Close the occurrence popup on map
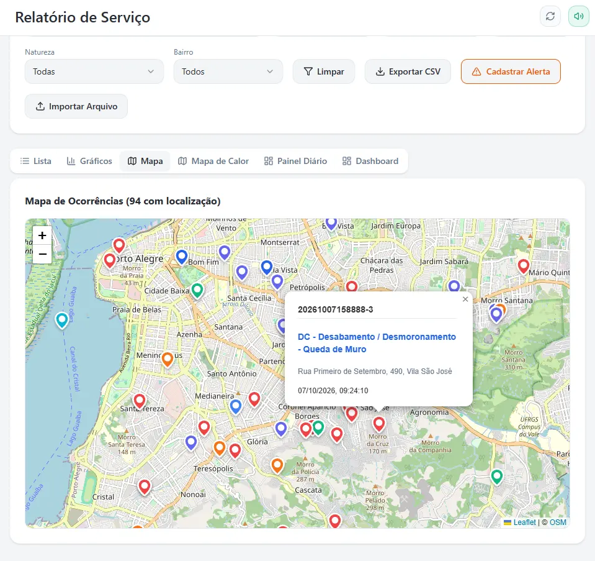 [x=465, y=299]
